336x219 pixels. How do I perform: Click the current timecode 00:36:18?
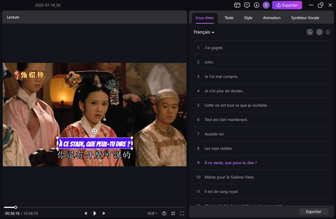coord(12,213)
